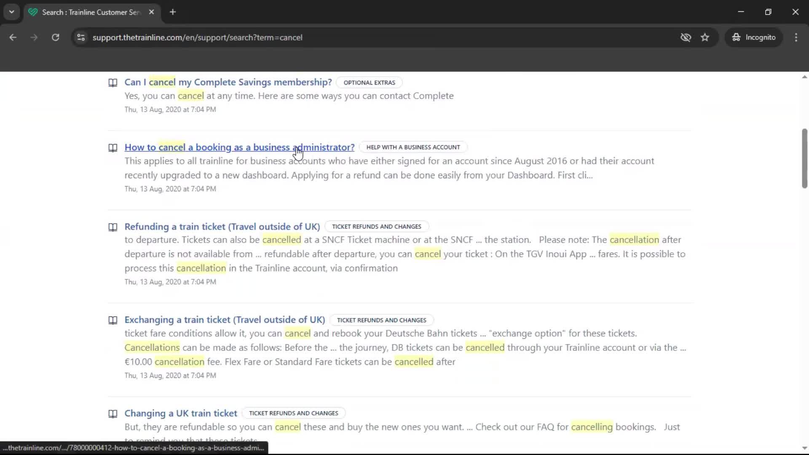Toggle the bookmark star for this page
This screenshot has height=455, width=809.
(705, 37)
